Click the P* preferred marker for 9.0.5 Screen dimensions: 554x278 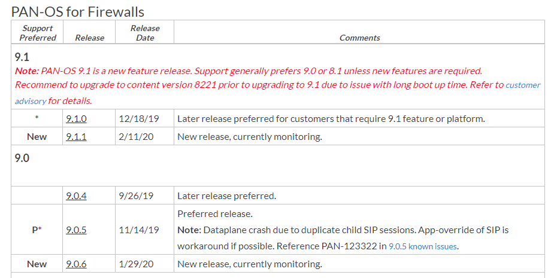pyautogui.click(x=37, y=230)
